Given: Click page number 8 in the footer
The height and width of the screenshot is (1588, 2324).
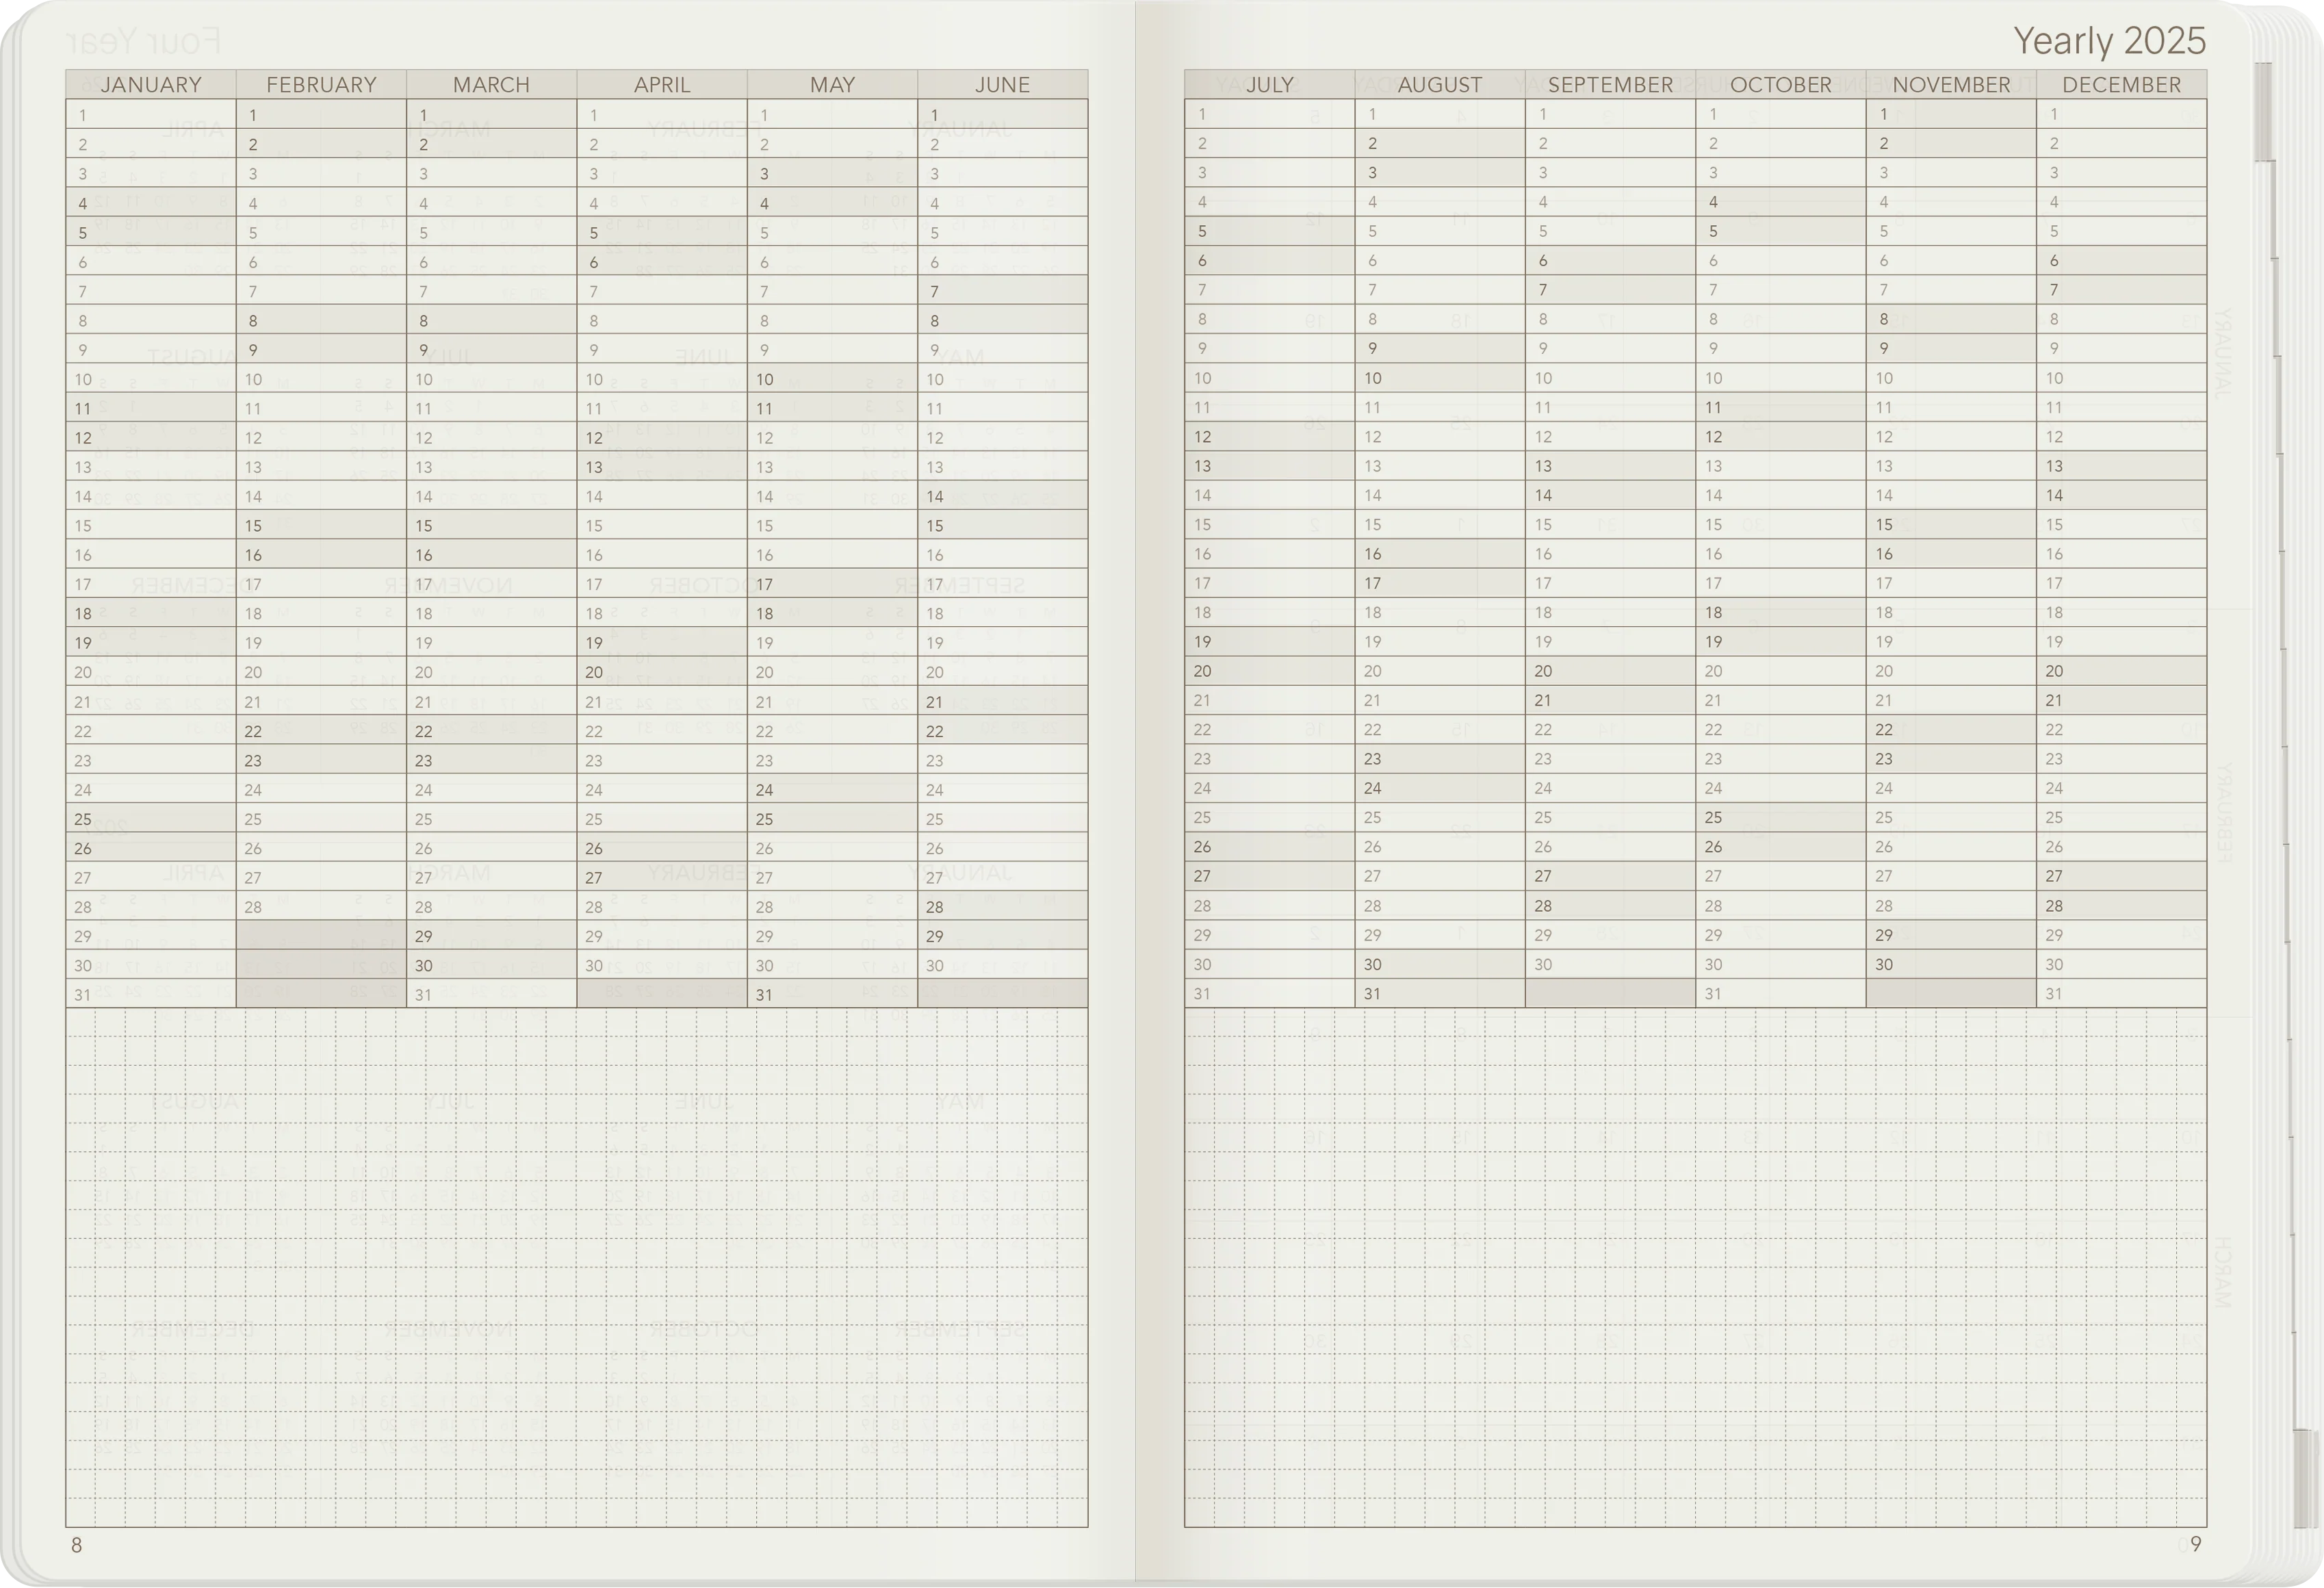Looking at the screenshot, I should (x=77, y=1545).
